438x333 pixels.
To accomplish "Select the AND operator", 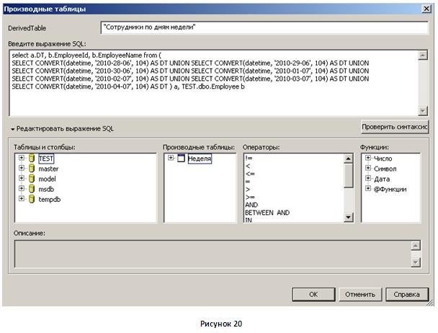I will (251, 205).
